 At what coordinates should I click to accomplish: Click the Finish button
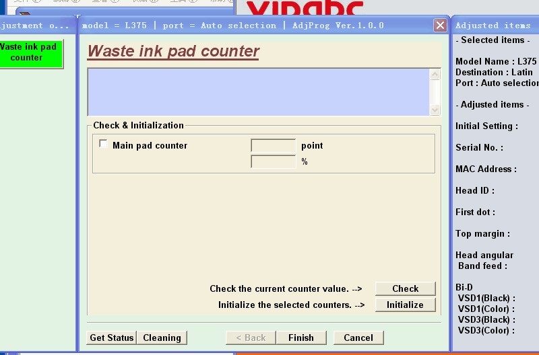tap(301, 338)
